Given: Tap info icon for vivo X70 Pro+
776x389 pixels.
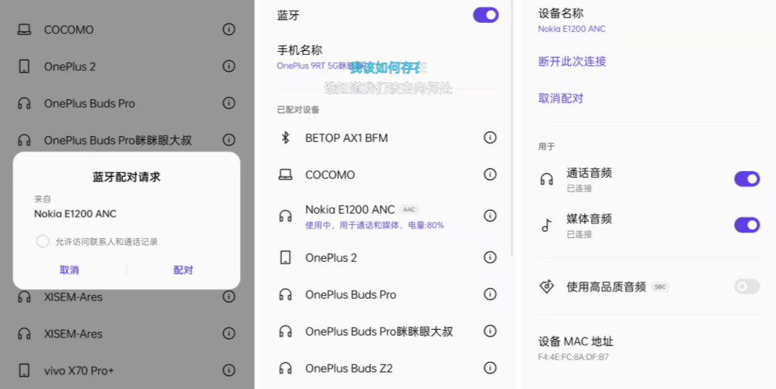Looking at the screenshot, I should pos(229,371).
